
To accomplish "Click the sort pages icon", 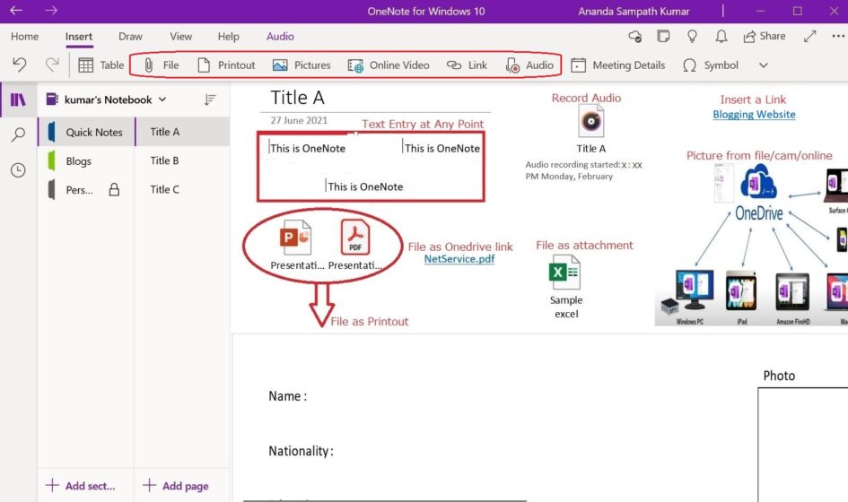I will [x=210, y=100].
